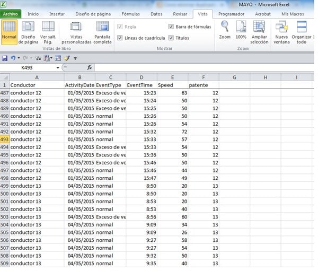Switch to Diseño de página view

[x=28, y=32]
